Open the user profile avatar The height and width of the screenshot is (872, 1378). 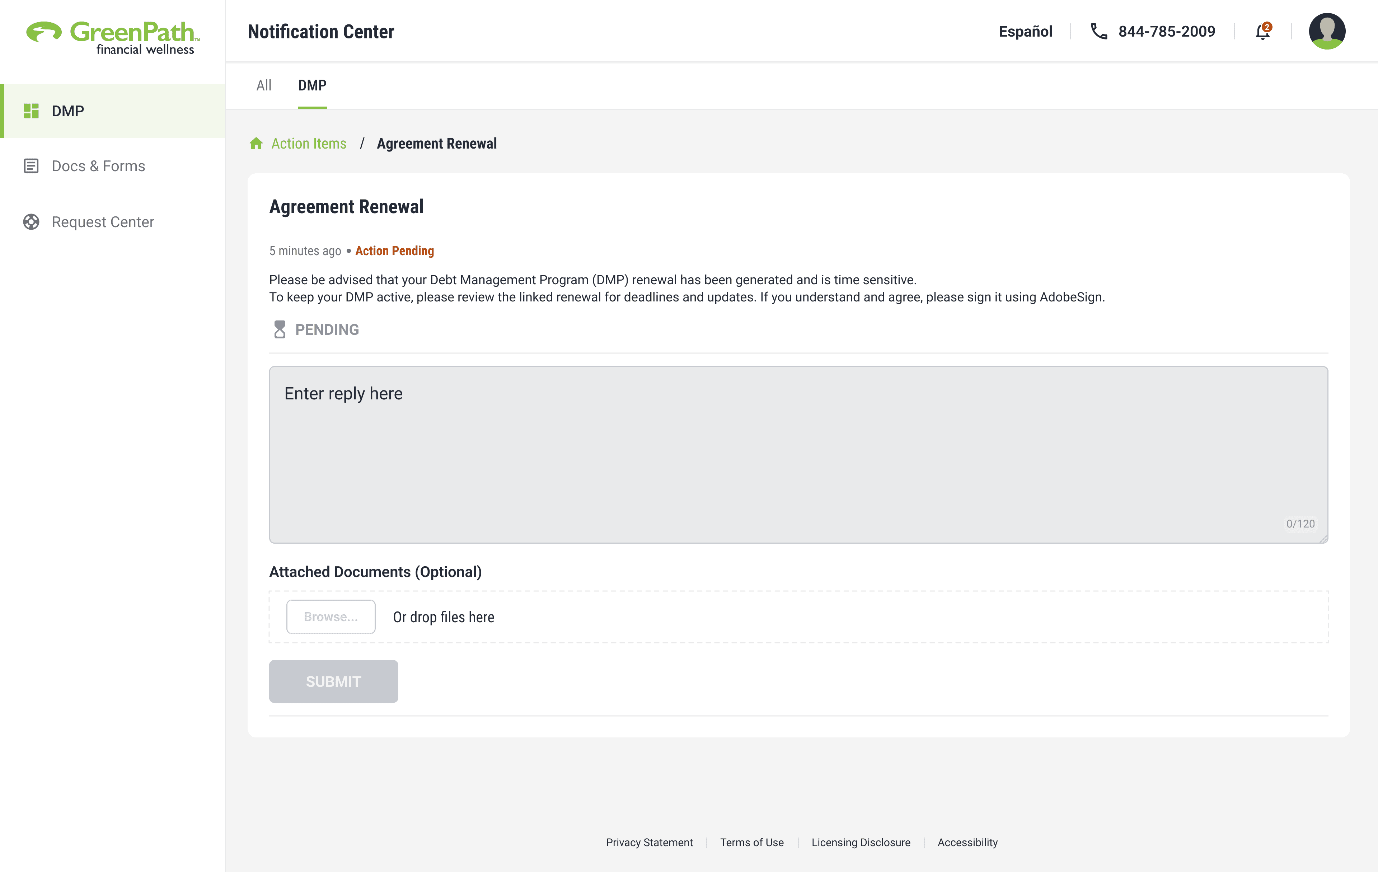[1326, 32]
